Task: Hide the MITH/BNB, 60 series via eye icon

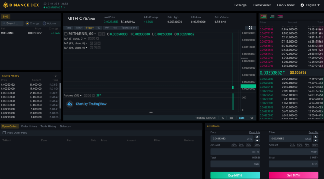Action: (x=100, y=34)
